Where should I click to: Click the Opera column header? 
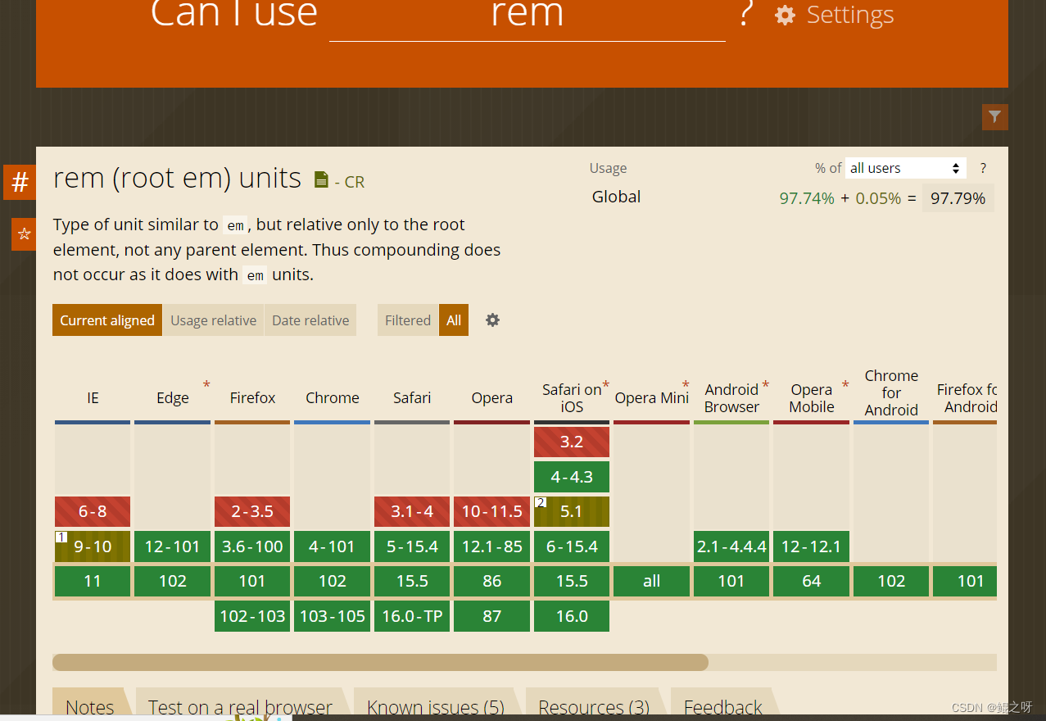(492, 398)
